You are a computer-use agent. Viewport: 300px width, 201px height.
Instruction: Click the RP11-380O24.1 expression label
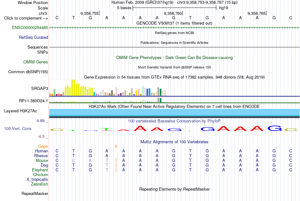(33, 101)
